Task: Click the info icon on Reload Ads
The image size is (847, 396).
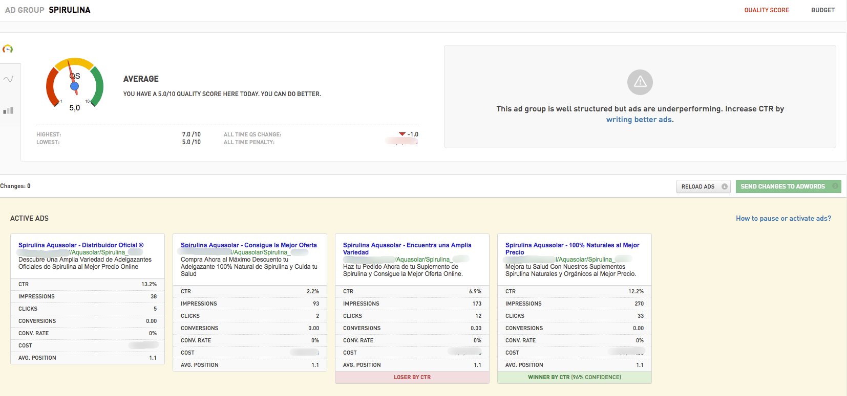Action: point(724,187)
